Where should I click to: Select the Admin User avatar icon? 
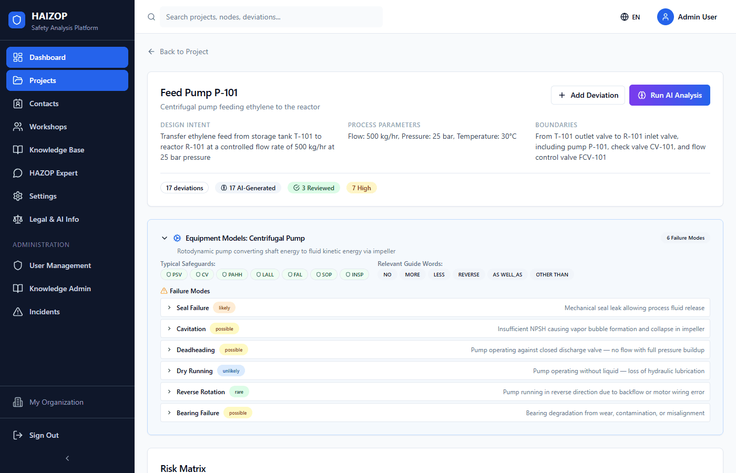point(665,17)
